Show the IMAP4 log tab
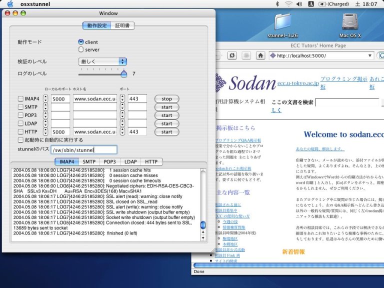 66,162
